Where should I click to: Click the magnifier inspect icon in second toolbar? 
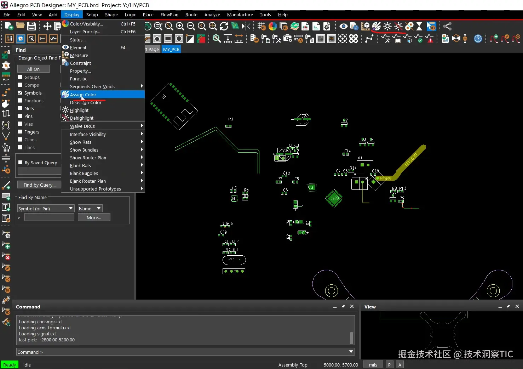[217, 39]
